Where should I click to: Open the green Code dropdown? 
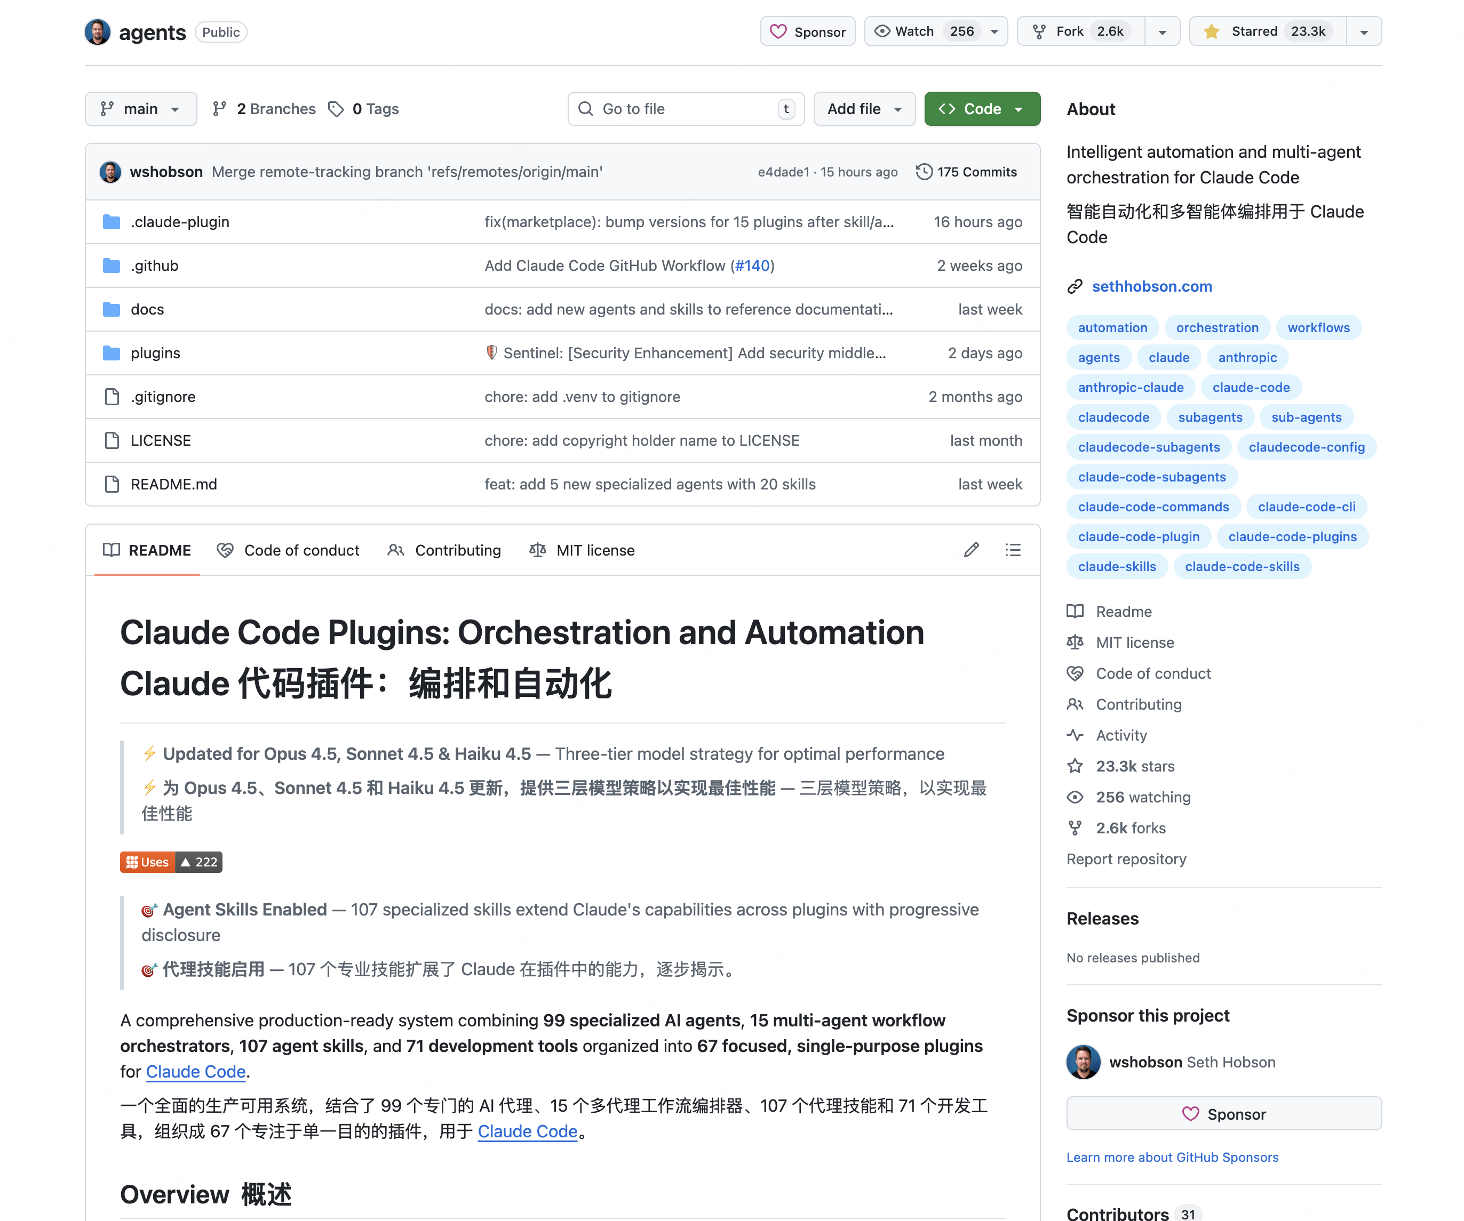982,109
